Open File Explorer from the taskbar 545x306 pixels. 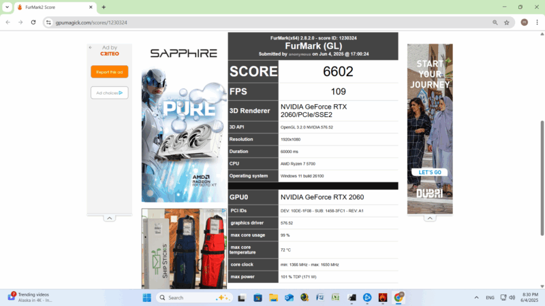tap(274, 298)
